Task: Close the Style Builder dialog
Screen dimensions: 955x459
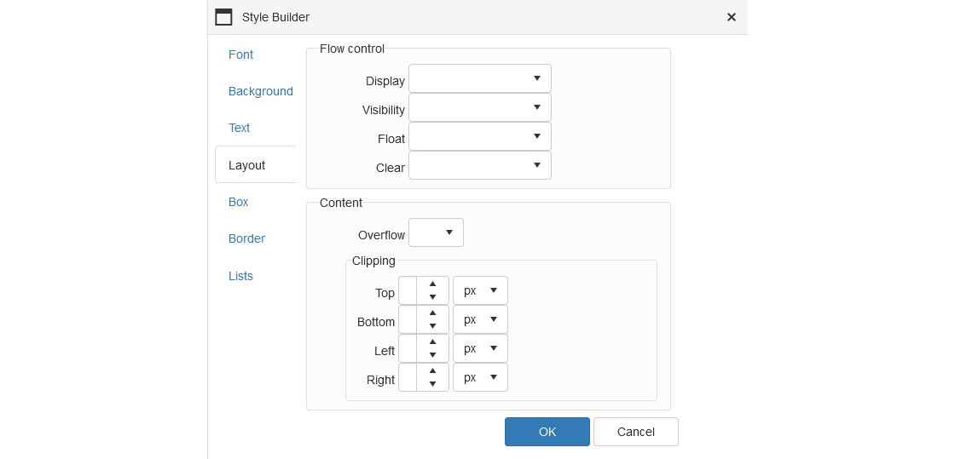Action: [x=732, y=17]
